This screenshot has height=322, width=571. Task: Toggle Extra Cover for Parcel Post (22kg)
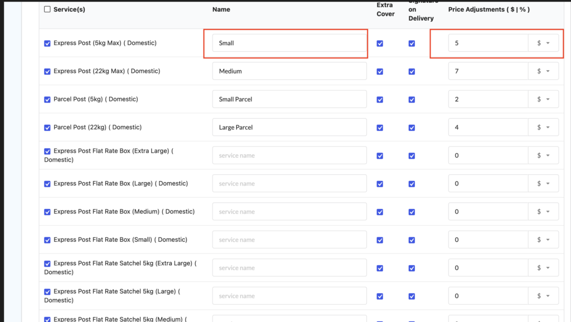pyautogui.click(x=380, y=128)
